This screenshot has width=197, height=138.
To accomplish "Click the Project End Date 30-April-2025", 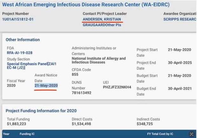I will click(180, 63).
